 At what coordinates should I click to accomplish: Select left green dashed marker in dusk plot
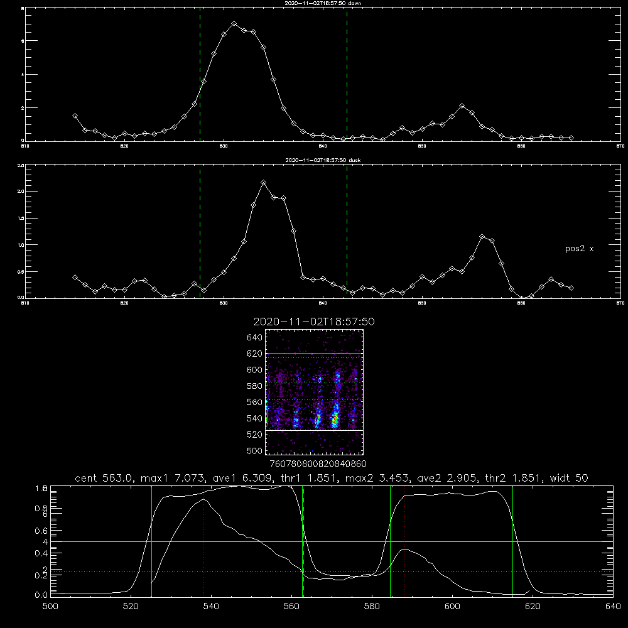200,231
